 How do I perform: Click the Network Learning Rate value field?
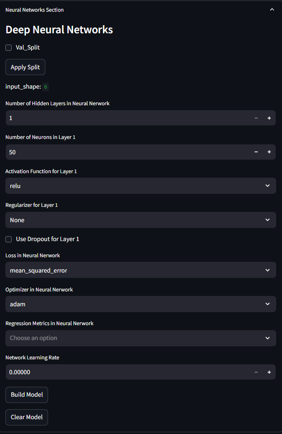click(x=128, y=372)
